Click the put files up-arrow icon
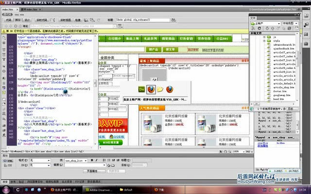Viewport: 311px width, 194px height. (x=273, y=29)
